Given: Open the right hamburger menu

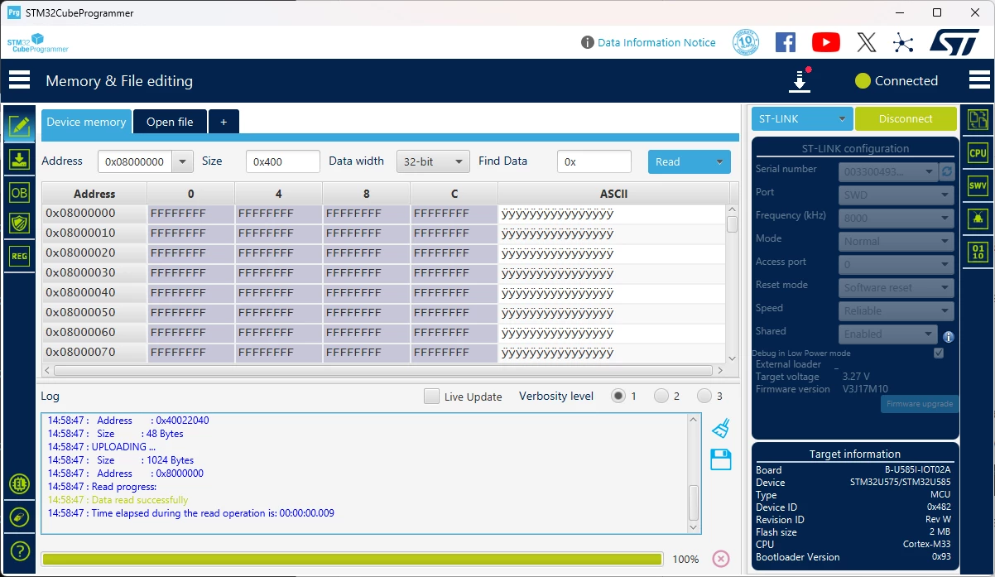Looking at the screenshot, I should (979, 80).
